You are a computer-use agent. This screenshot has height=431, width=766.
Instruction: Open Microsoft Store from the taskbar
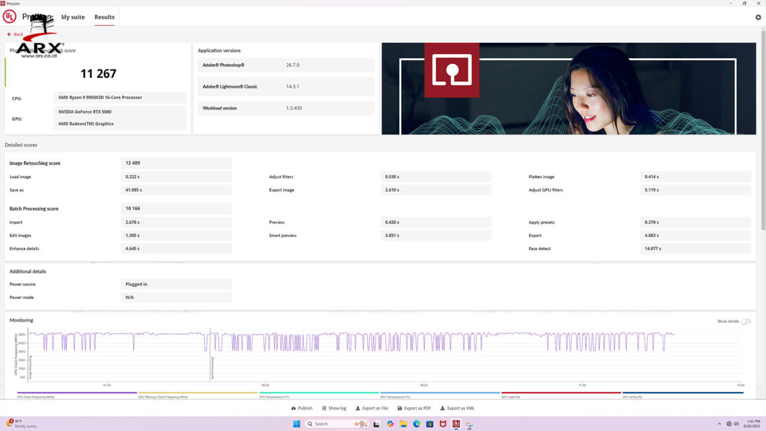(x=429, y=424)
